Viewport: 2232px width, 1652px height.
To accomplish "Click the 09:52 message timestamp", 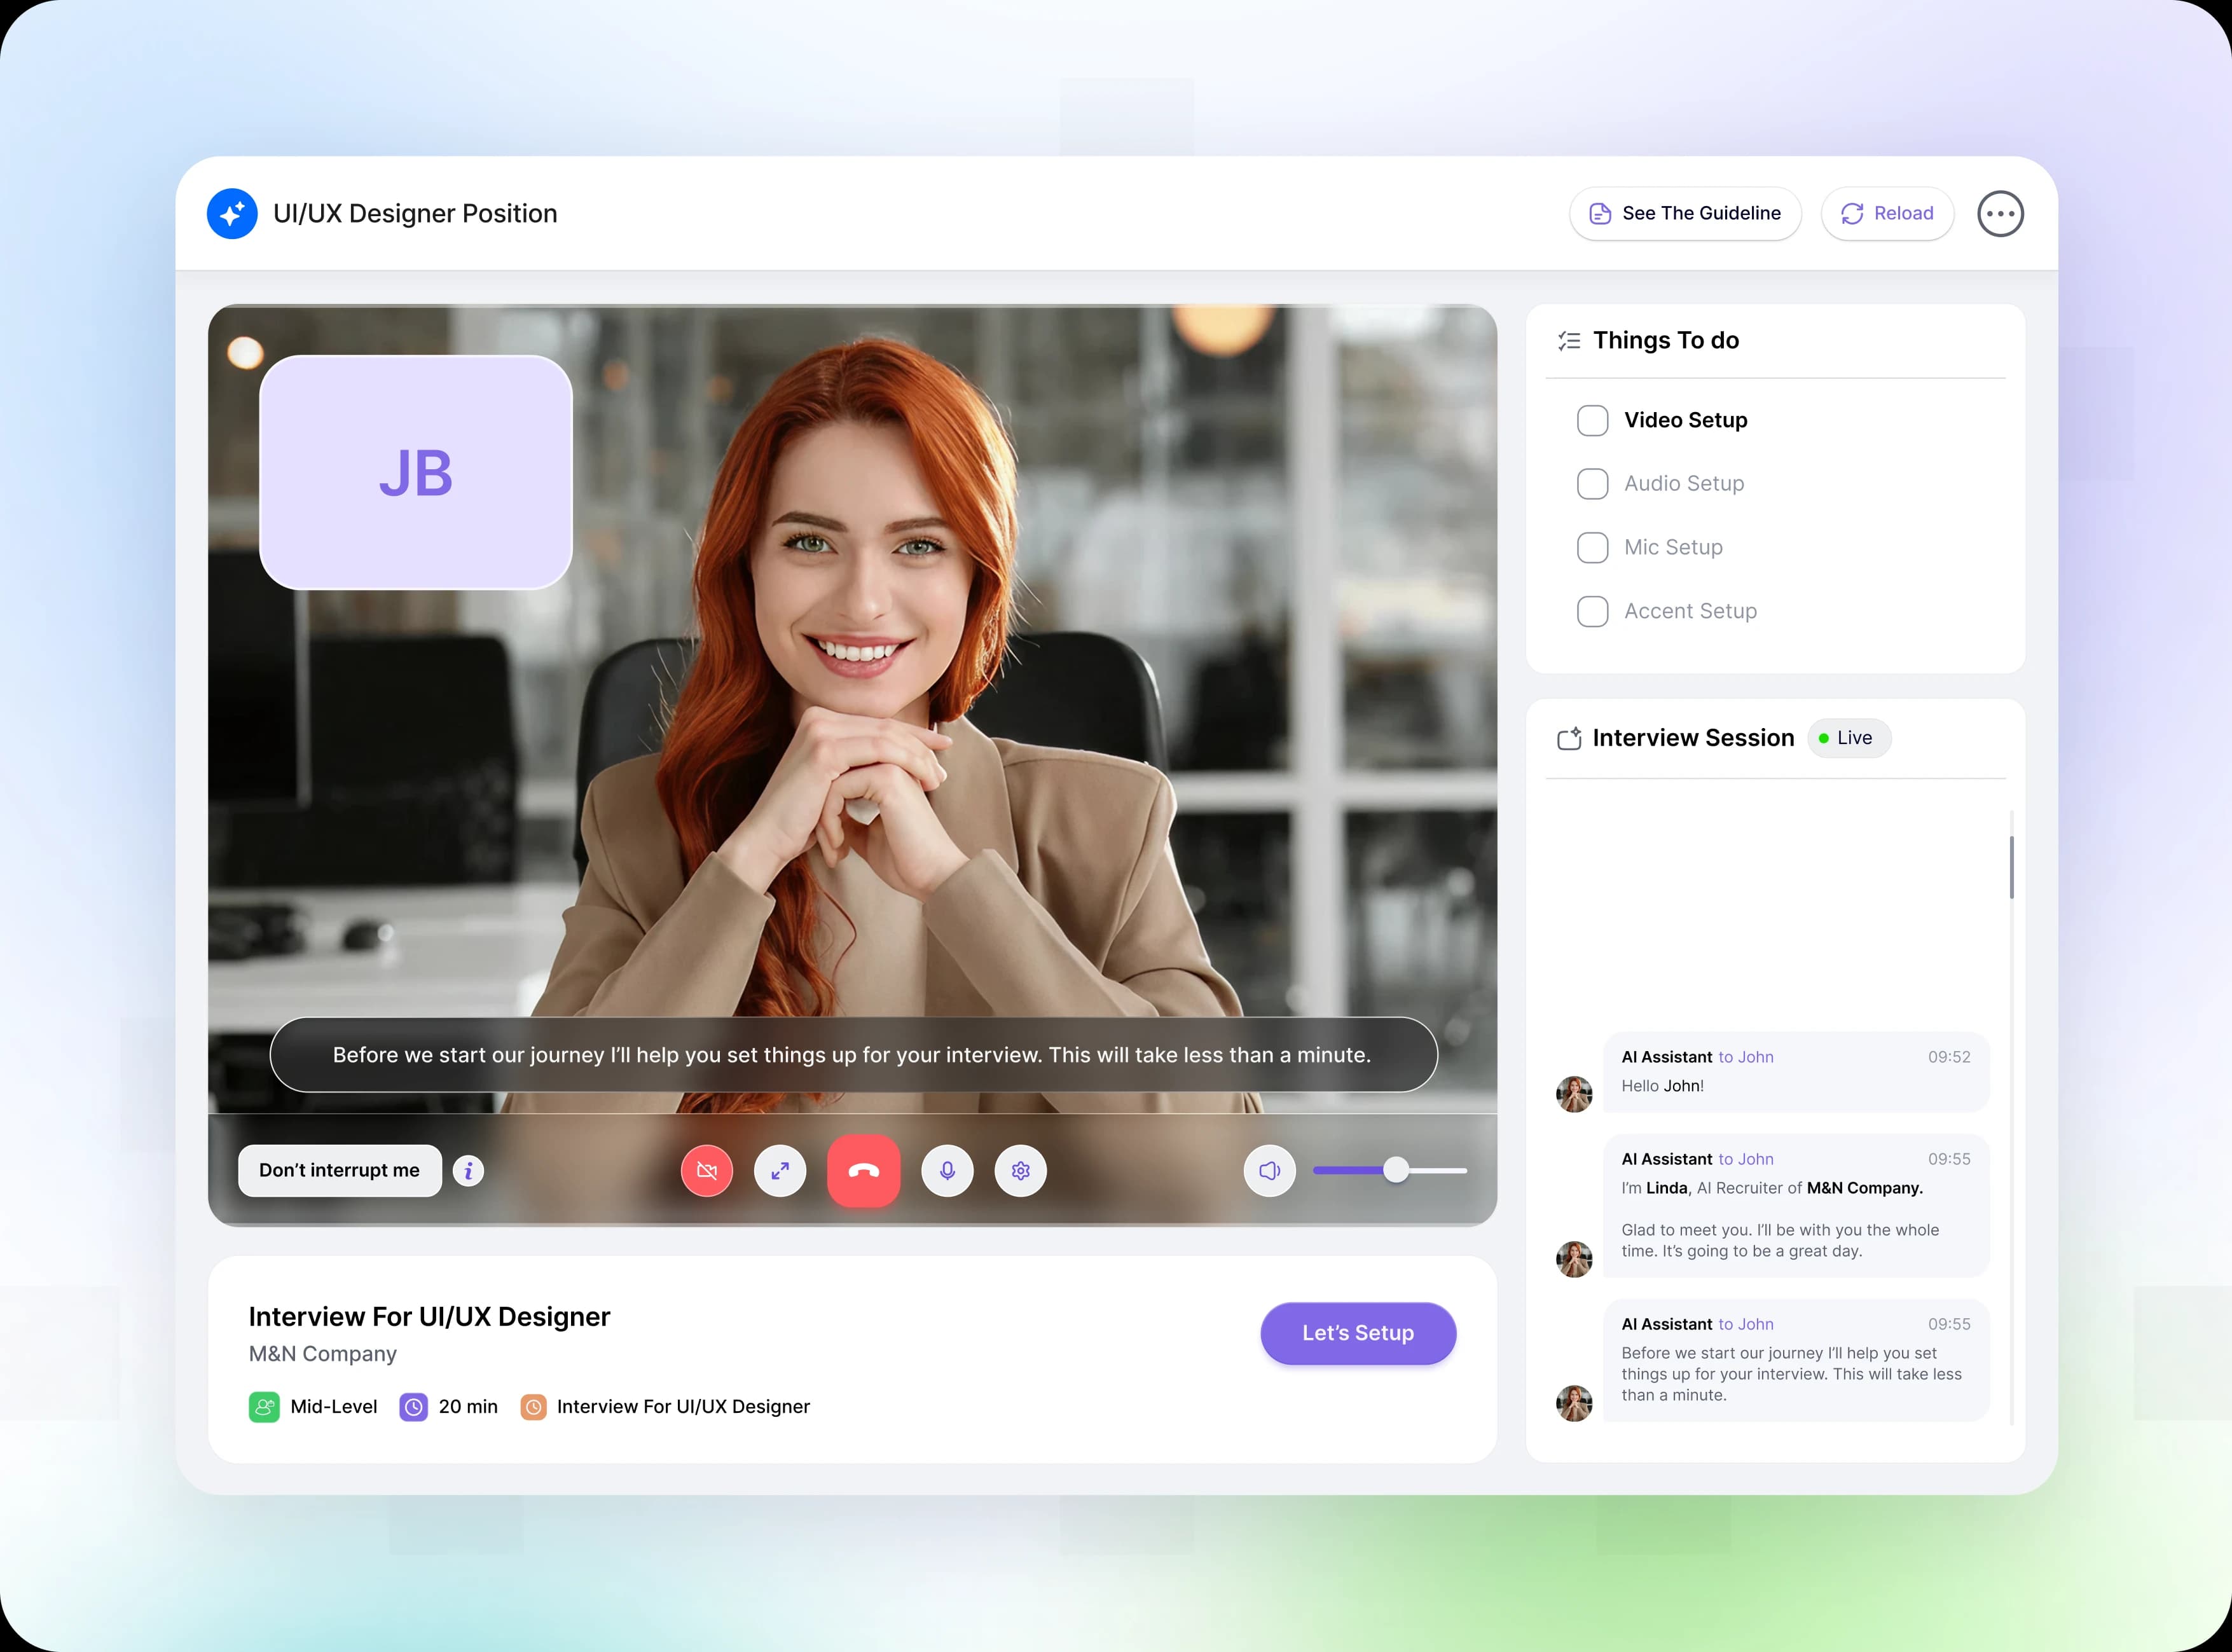I will 1949,1057.
